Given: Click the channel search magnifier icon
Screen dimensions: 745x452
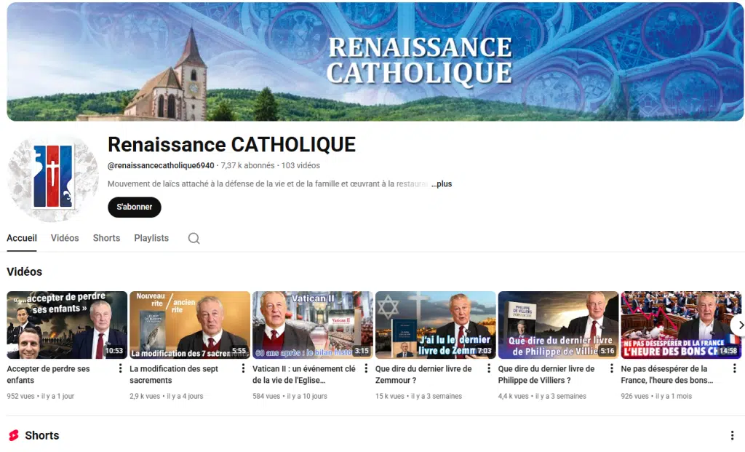Looking at the screenshot, I should click(x=194, y=238).
